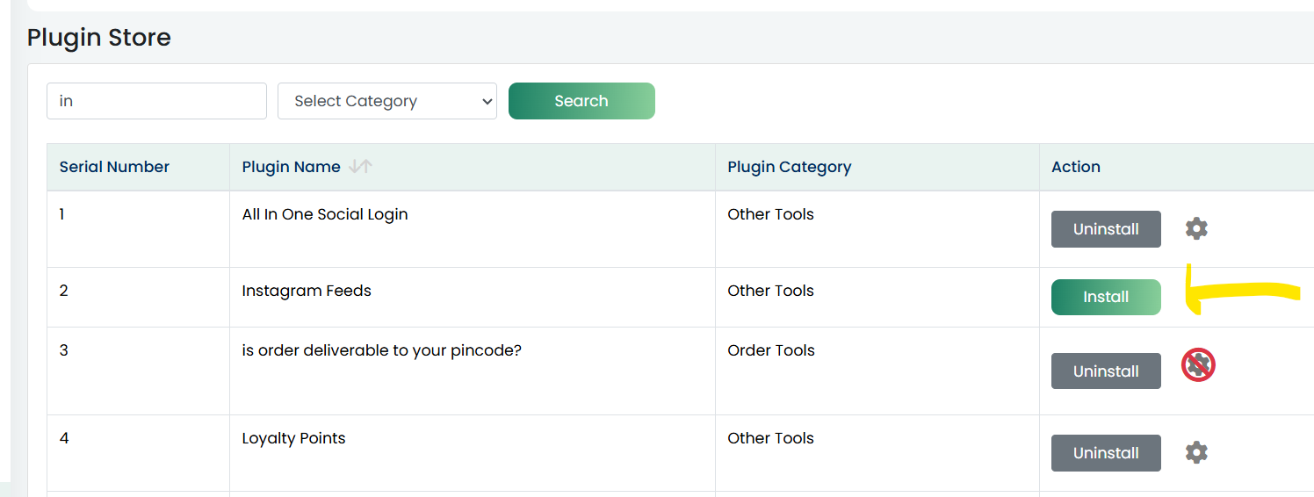
Task: Click 'Other Tools' in All In One row
Action: [770, 214]
